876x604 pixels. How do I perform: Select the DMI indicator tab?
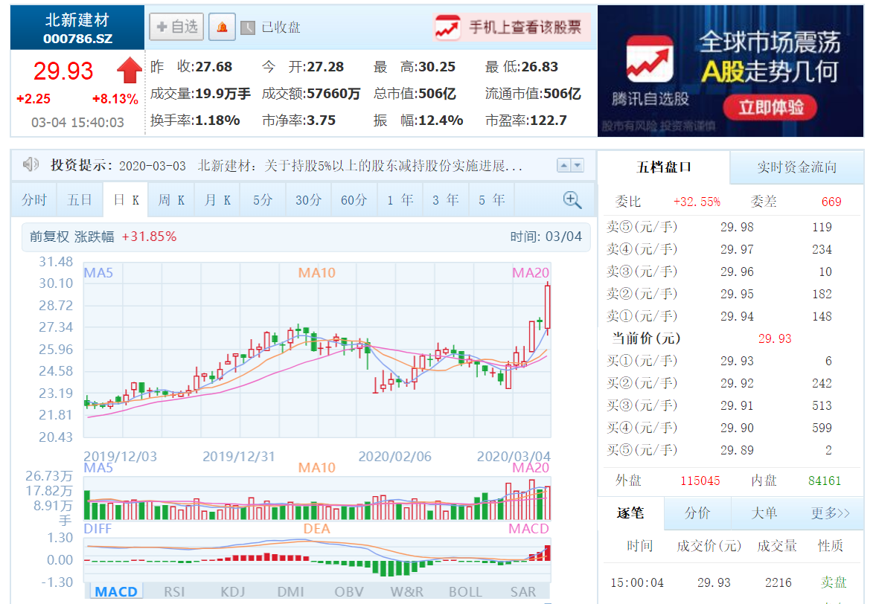click(290, 591)
